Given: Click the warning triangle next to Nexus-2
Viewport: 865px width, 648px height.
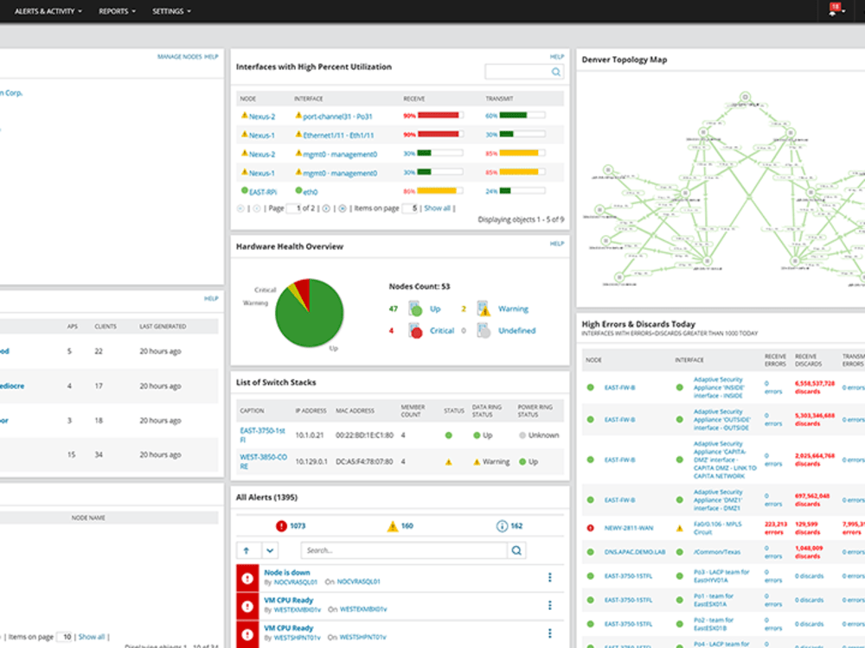Looking at the screenshot, I should click(245, 116).
